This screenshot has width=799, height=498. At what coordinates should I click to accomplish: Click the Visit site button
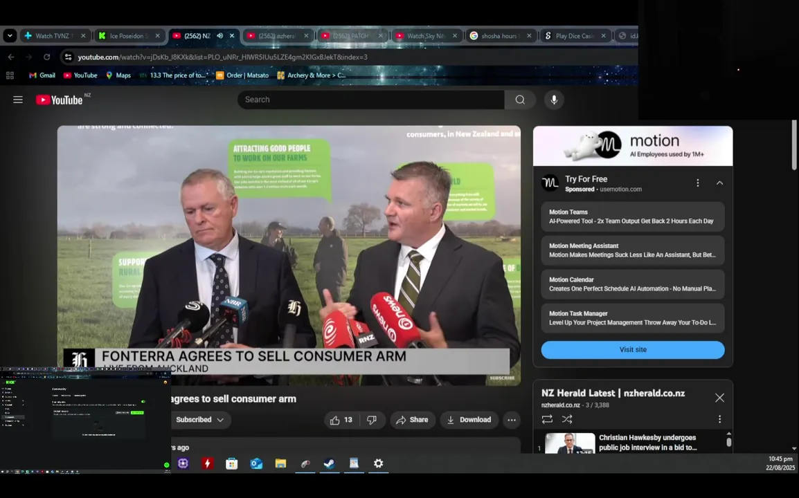(633, 350)
